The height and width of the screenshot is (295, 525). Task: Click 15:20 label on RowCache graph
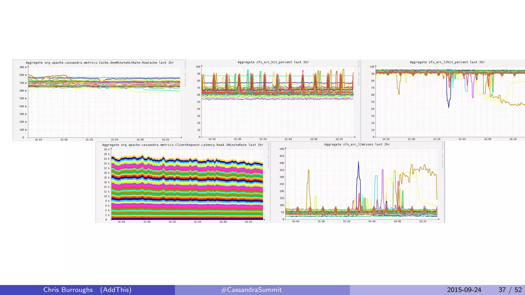[x=89, y=140]
